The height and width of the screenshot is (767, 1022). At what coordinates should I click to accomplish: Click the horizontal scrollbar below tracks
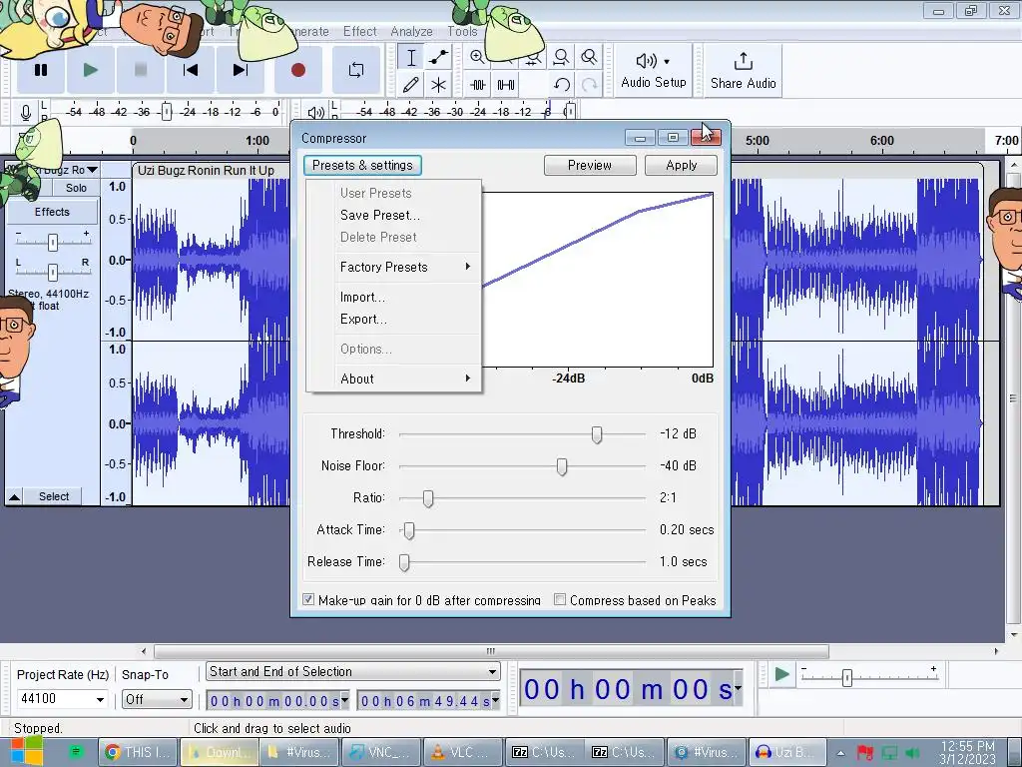click(491, 651)
